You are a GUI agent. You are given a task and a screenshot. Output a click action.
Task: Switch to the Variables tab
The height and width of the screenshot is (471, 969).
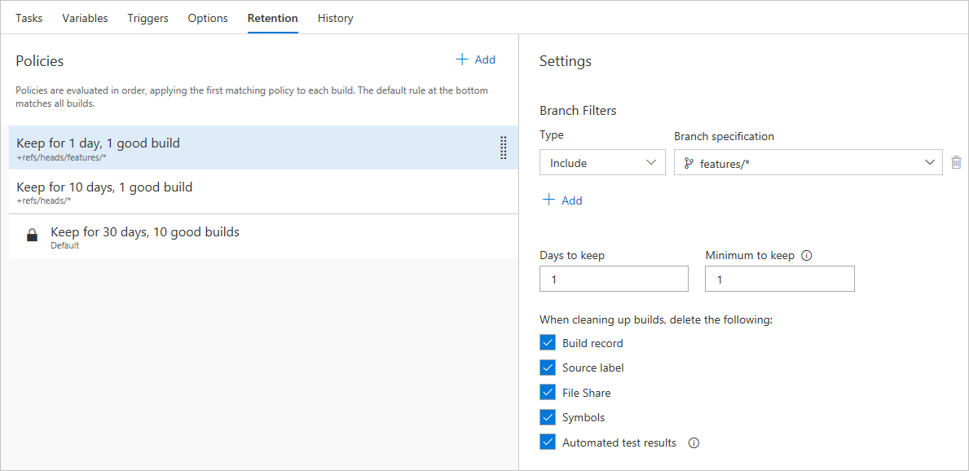85,18
